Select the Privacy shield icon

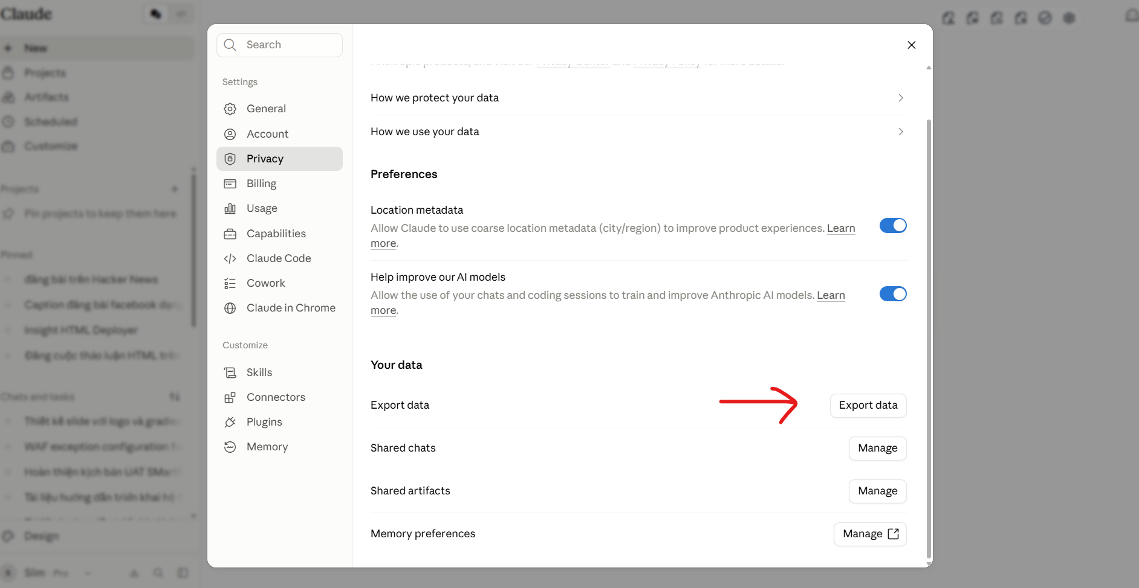(230, 159)
